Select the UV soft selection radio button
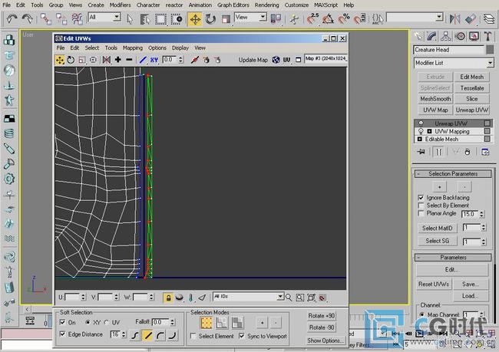 (106, 322)
